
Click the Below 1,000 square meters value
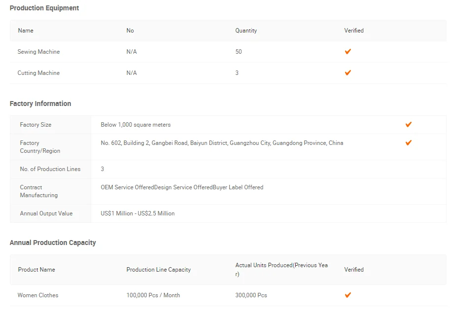click(x=136, y=125)
